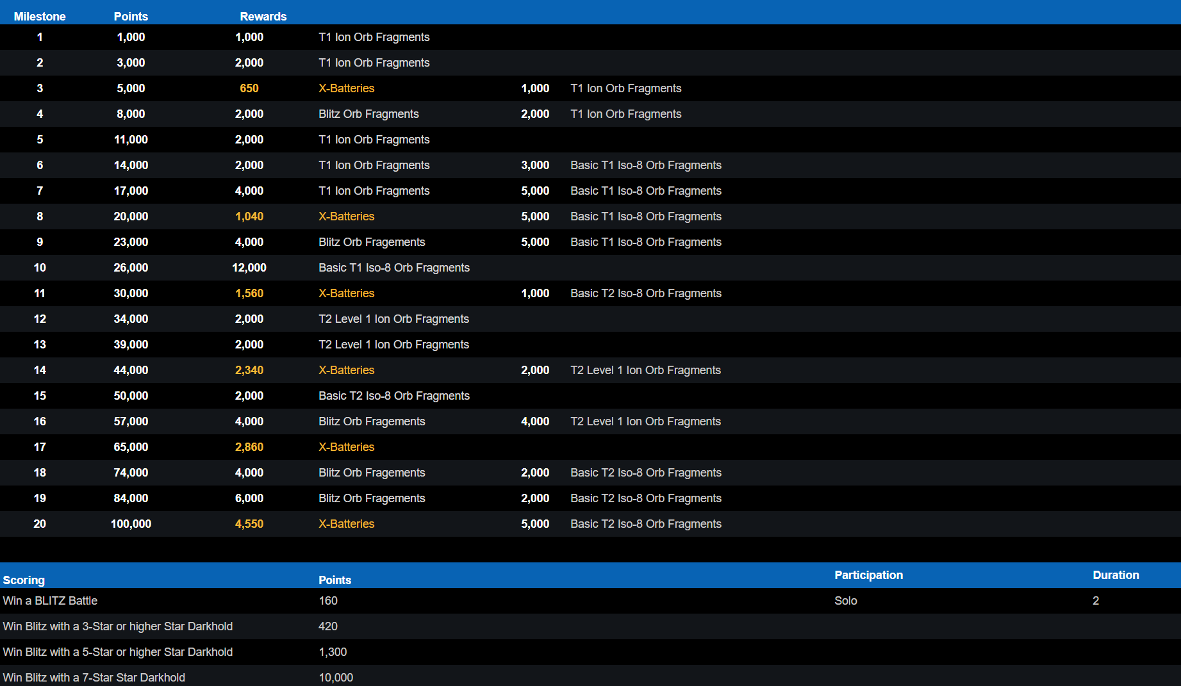The height and width of the screenshot is (686, 1181).
Task: Click the 14,000 points cell
Action: coord(131,165)
